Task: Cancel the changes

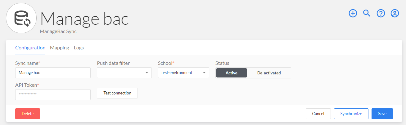Action: coord(318,114)
